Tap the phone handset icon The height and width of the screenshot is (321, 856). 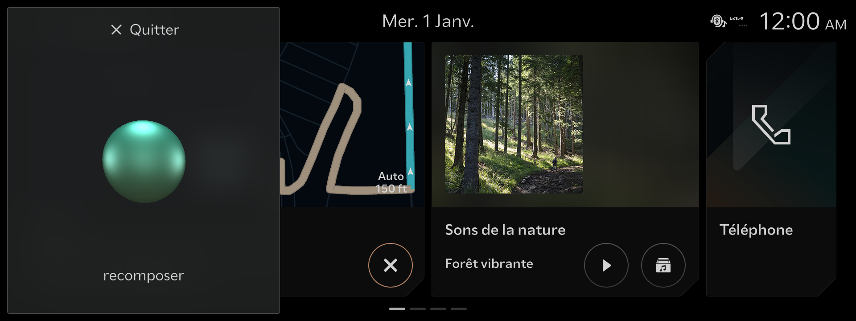pos(771,125)
